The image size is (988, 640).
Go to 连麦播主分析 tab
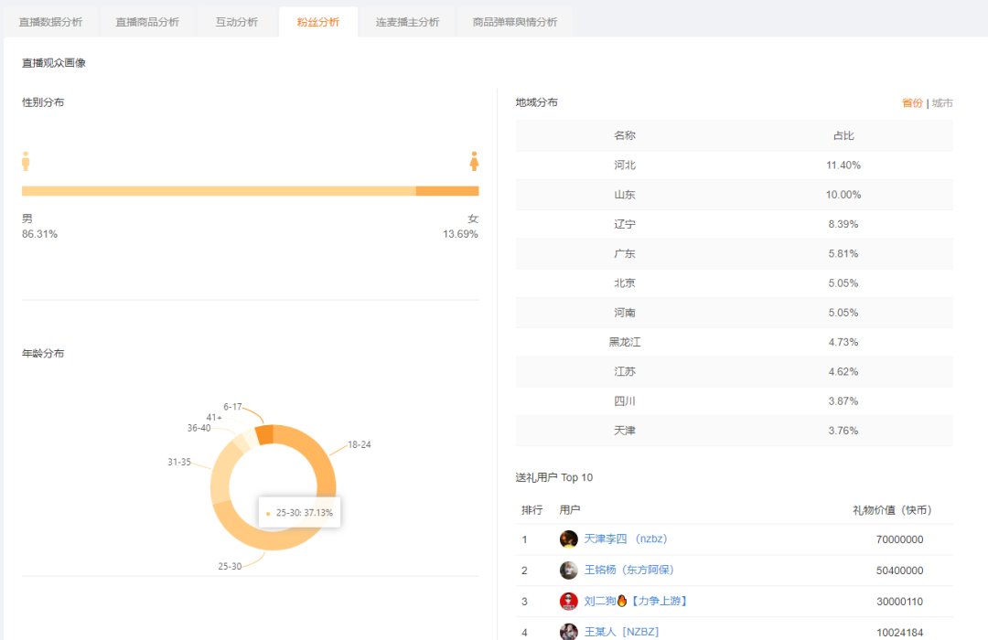pos(407,22)
